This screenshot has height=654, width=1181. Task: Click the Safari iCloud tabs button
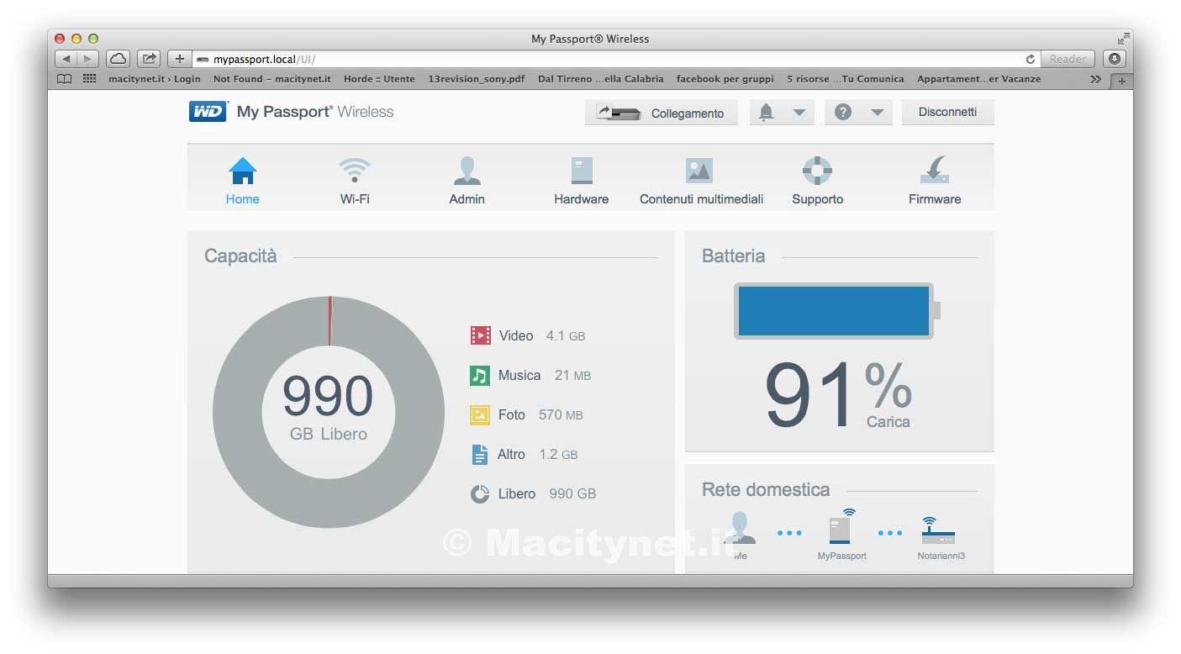(118, 59)
